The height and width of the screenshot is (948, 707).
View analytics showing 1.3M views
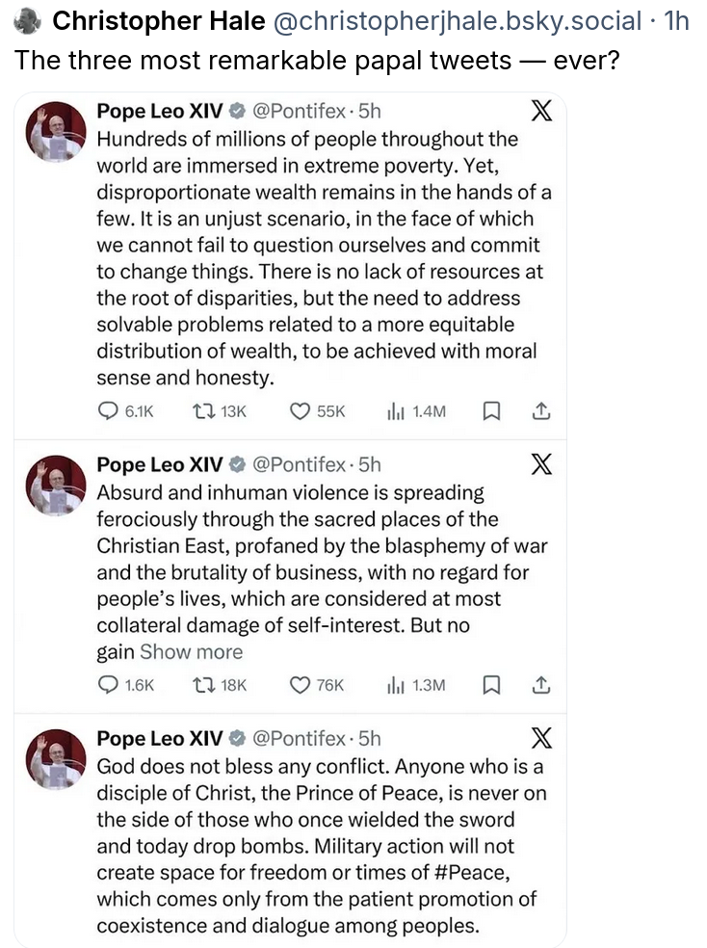[x=395, y=685]
